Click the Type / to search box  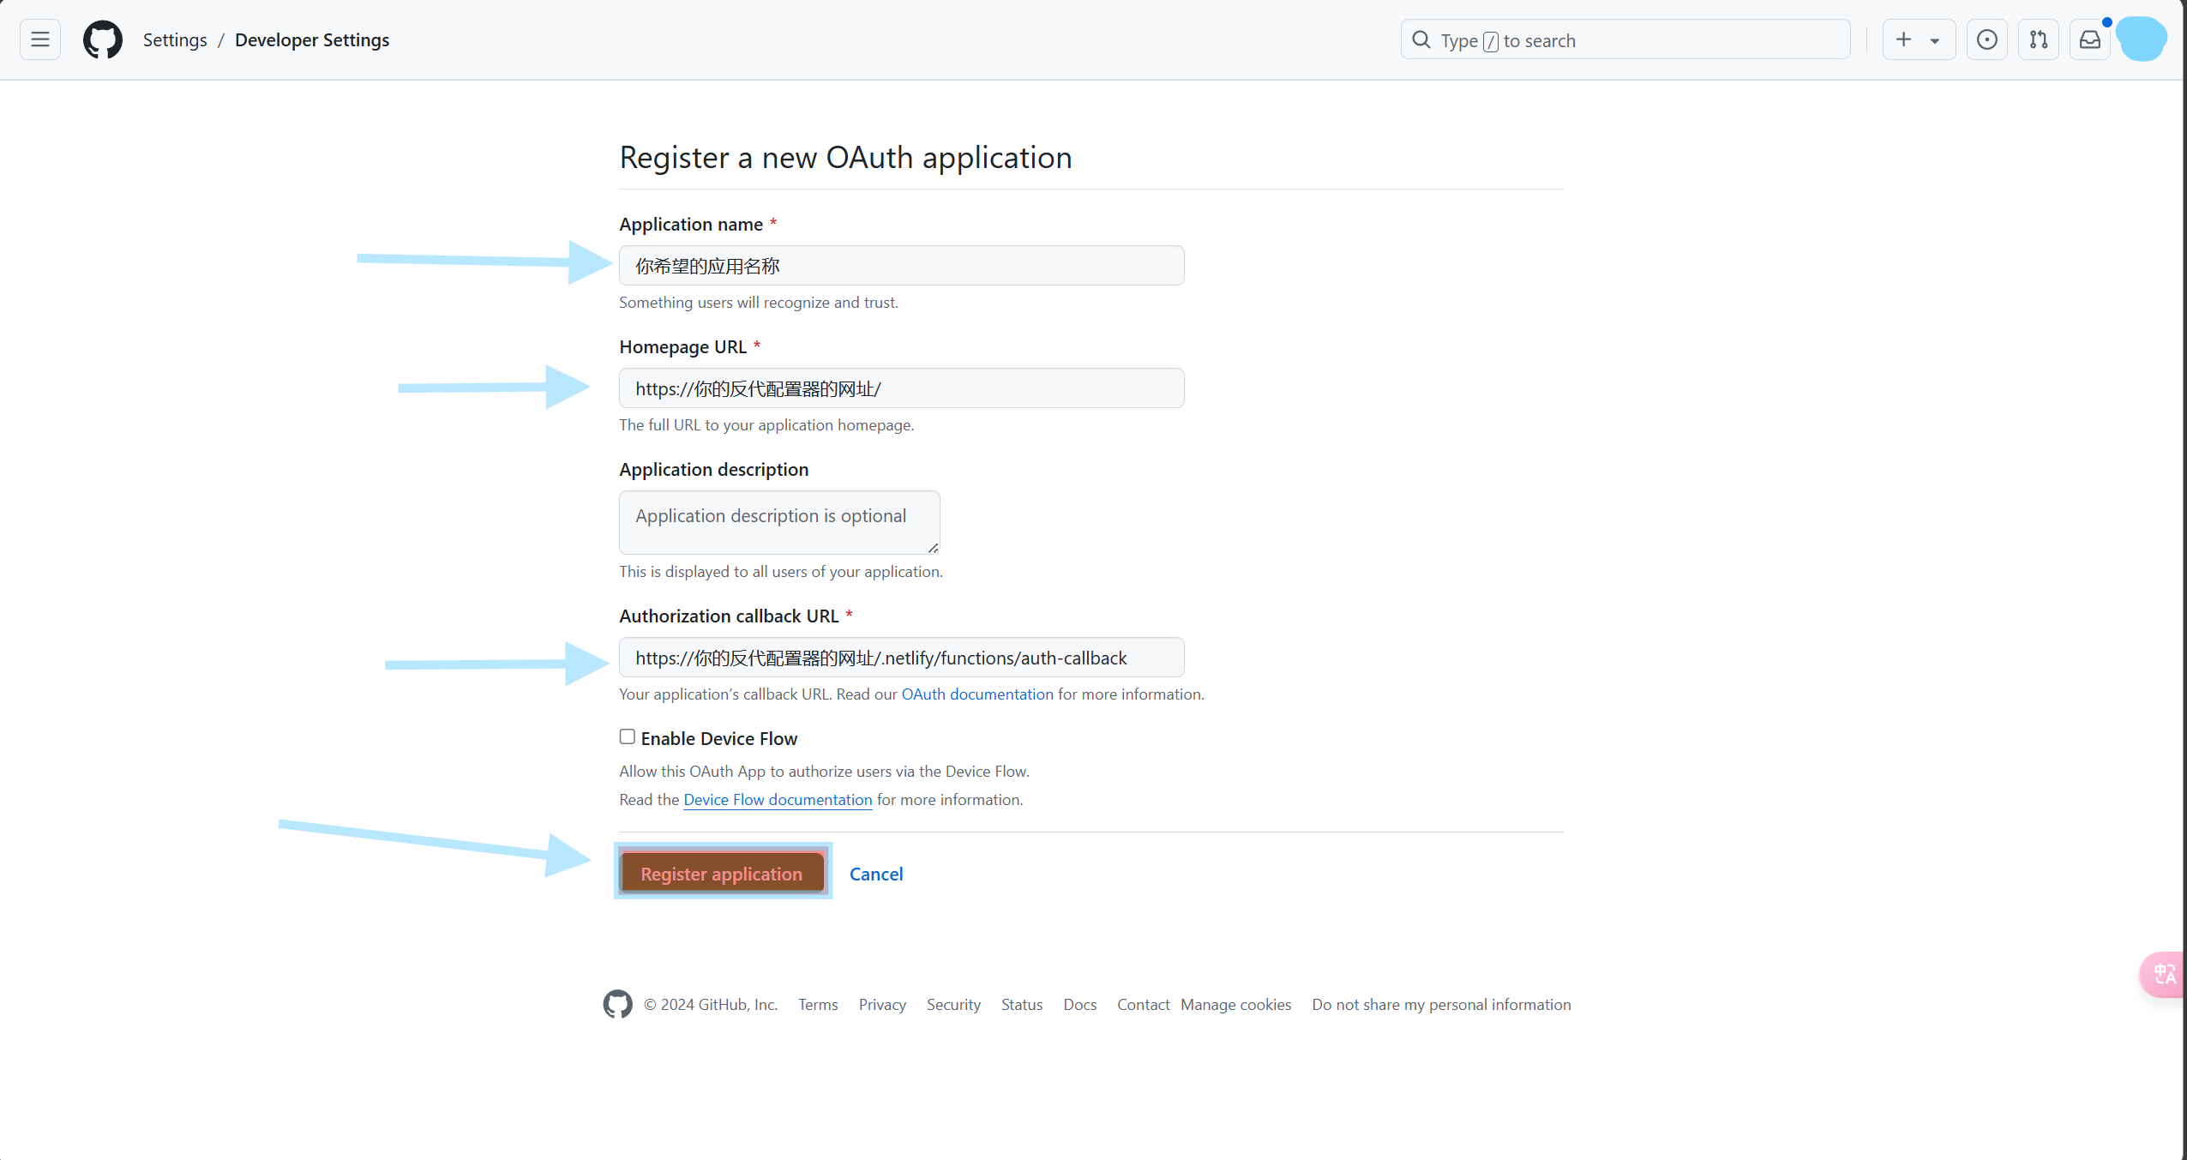[1625, 39]
